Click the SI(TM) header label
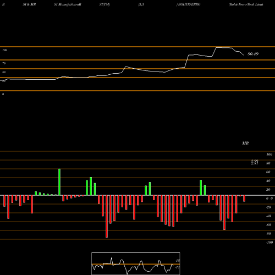Viewport: 275px width, 275px height. pos(105,4)
